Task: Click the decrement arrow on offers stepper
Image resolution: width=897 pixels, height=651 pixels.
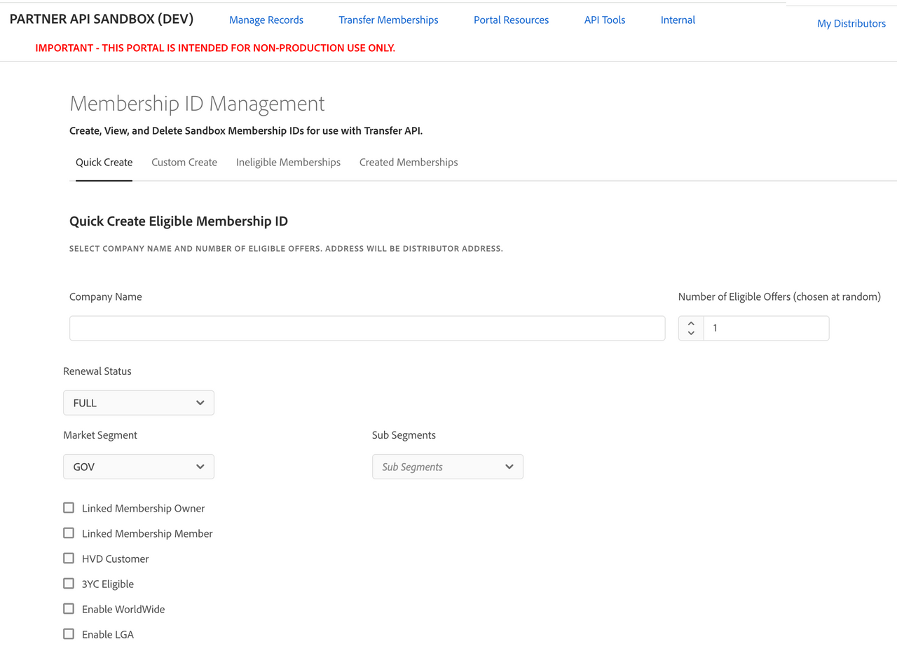Action: (x=691, y=334)
